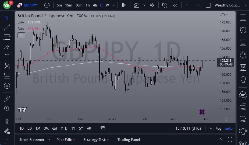Toggle the log scale
Image resolution: width=249 pixels, height=145 pixels.
click(x=219, y=128)
